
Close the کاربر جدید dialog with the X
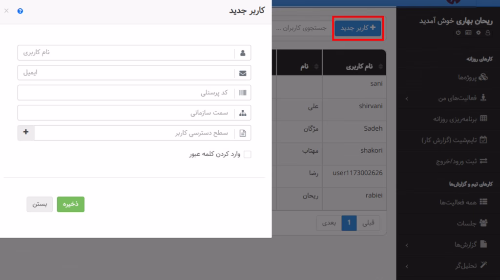(x=6, y=10)
